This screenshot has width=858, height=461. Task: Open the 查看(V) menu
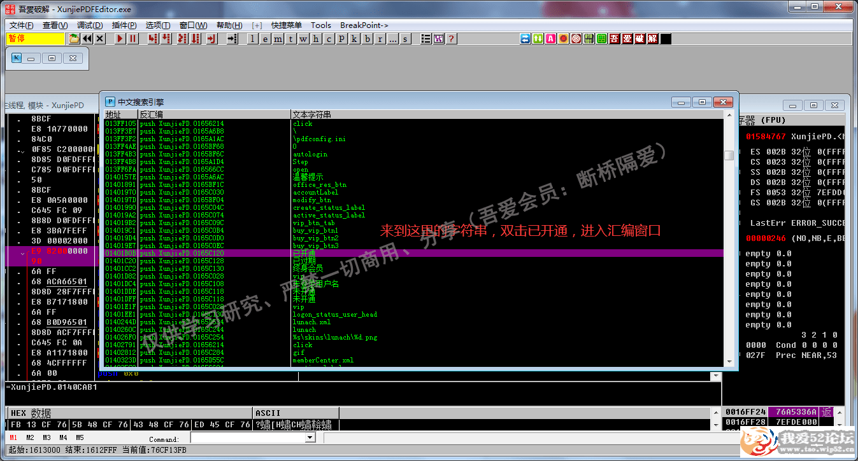[x=55, y=25]
